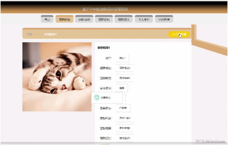Screen dimensions: 228x145
Task: Click the 已领养 current status field
Action: 123,108
